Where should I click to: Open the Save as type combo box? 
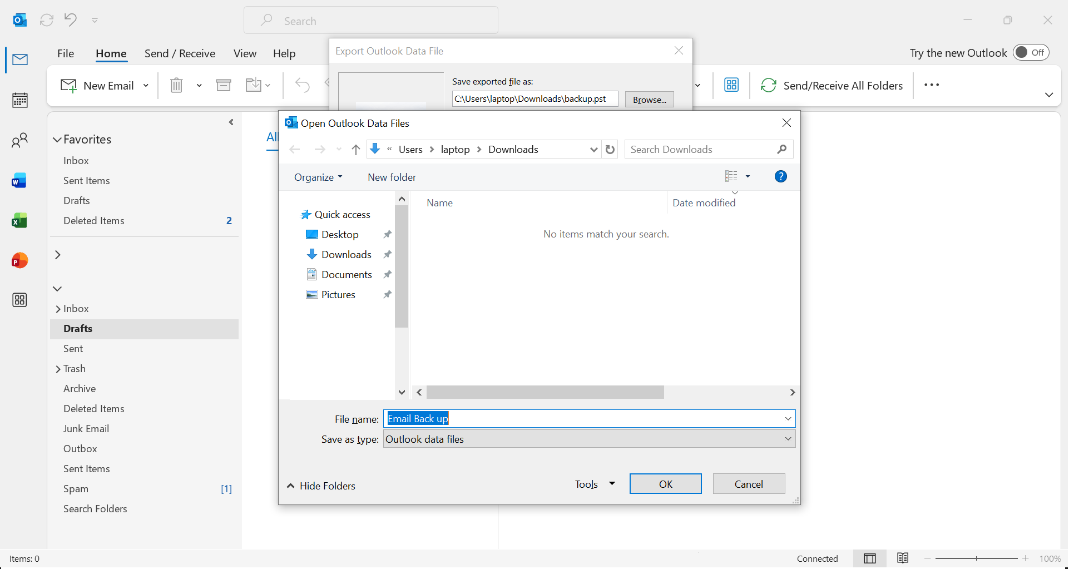[589, 439]
